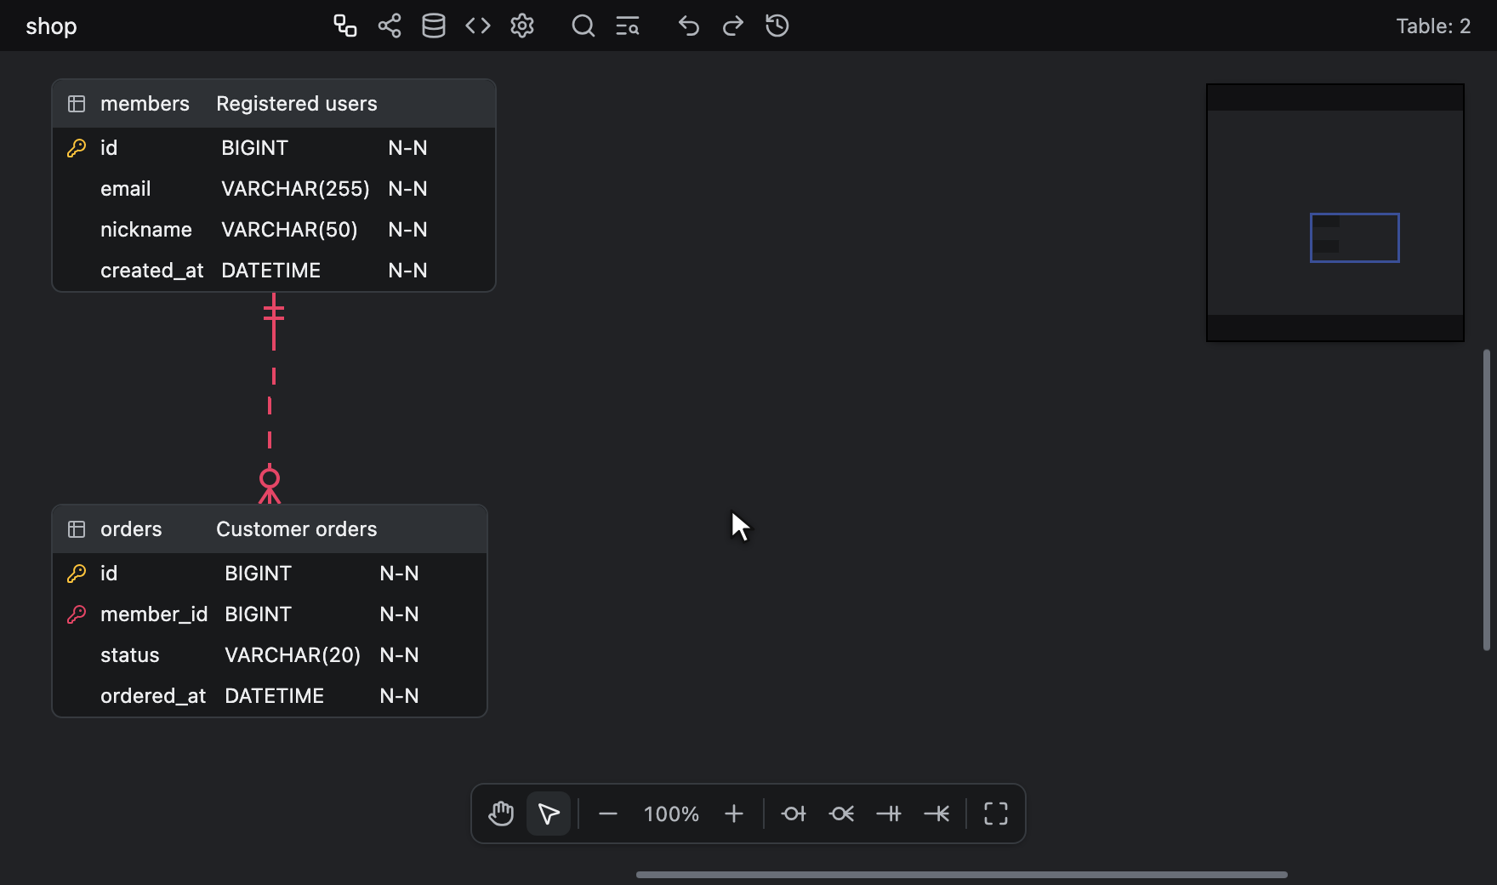Click the horizontal scrollbar thumb

coord(962,874)
